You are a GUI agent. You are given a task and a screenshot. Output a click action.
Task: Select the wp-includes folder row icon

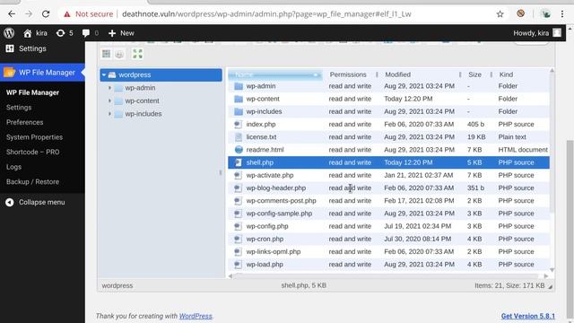(239, 111)
